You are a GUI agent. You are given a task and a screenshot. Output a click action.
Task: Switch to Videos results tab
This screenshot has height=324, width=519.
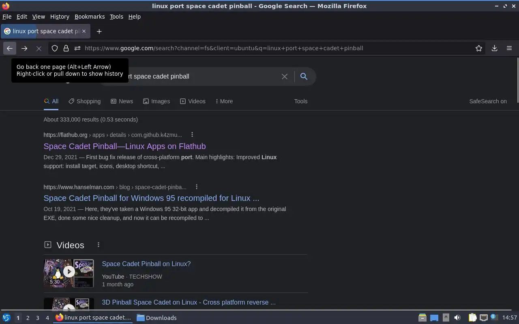193,101
